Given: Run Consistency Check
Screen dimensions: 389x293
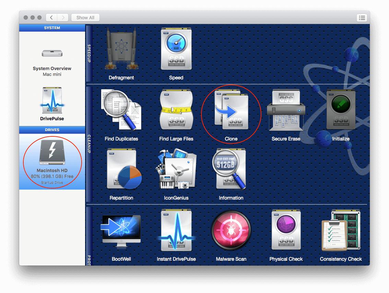Looking at the screenshot, I should tap(341, 229).
